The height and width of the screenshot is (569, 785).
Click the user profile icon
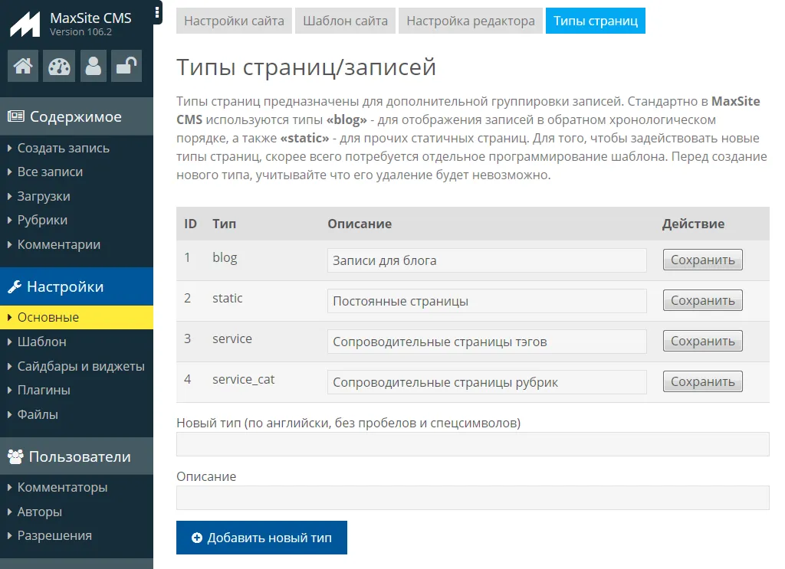[94, 67]
